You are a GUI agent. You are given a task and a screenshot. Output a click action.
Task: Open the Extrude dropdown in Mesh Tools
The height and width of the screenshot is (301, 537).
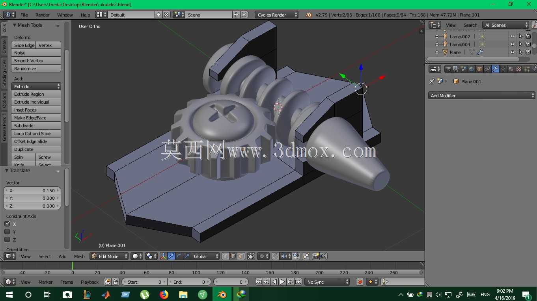pos(36,86)
